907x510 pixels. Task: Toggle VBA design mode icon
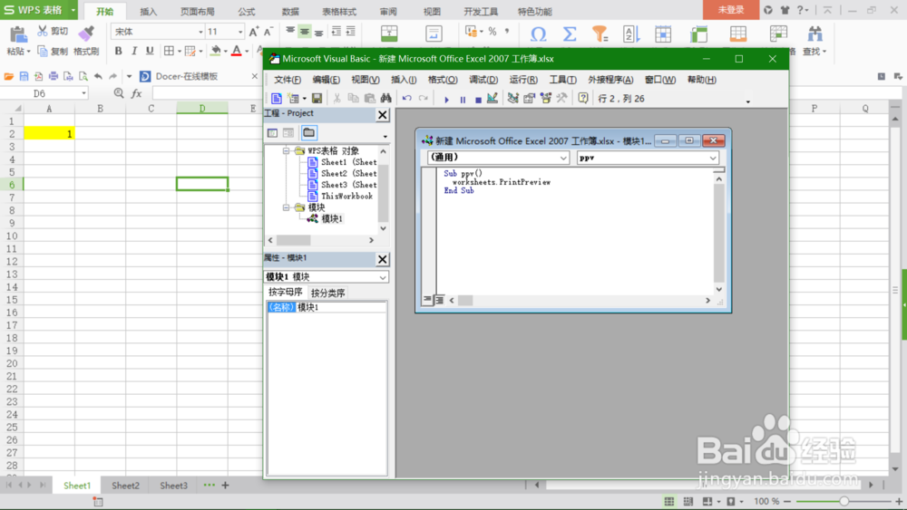[493, 98]
